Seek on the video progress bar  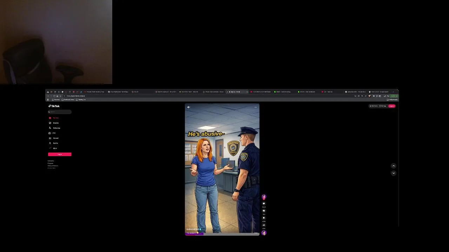pyautogui.click(x=222, y=234)
